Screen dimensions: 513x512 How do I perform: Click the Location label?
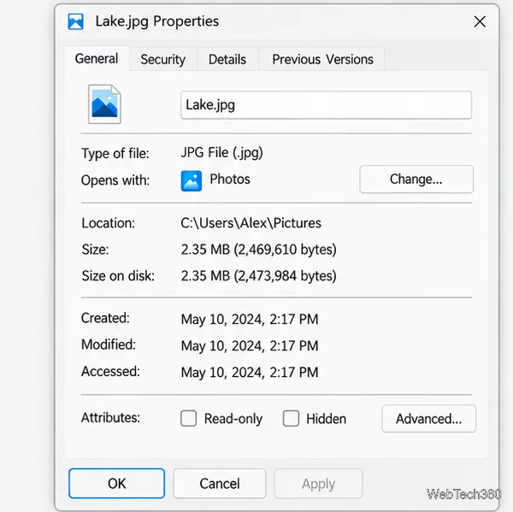[x=108, y=223]
